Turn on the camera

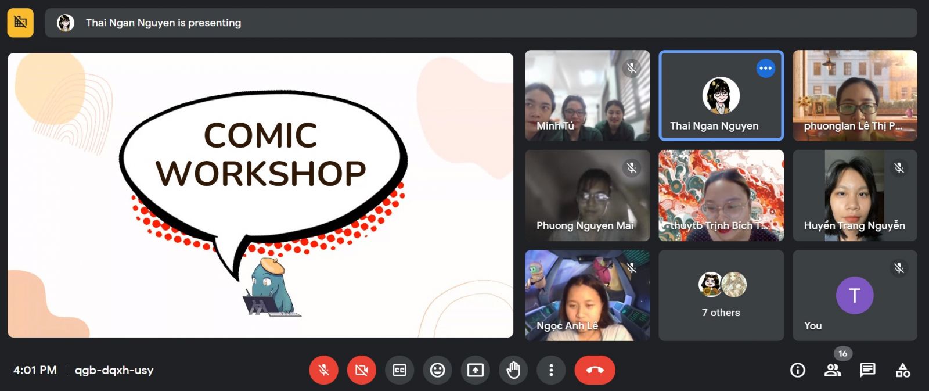pyautogui.click(x=361, y=370)
